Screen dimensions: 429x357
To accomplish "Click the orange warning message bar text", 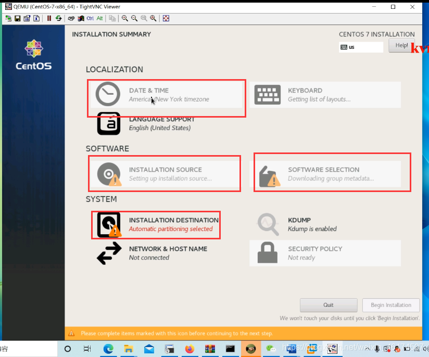I will coord(176,334).
